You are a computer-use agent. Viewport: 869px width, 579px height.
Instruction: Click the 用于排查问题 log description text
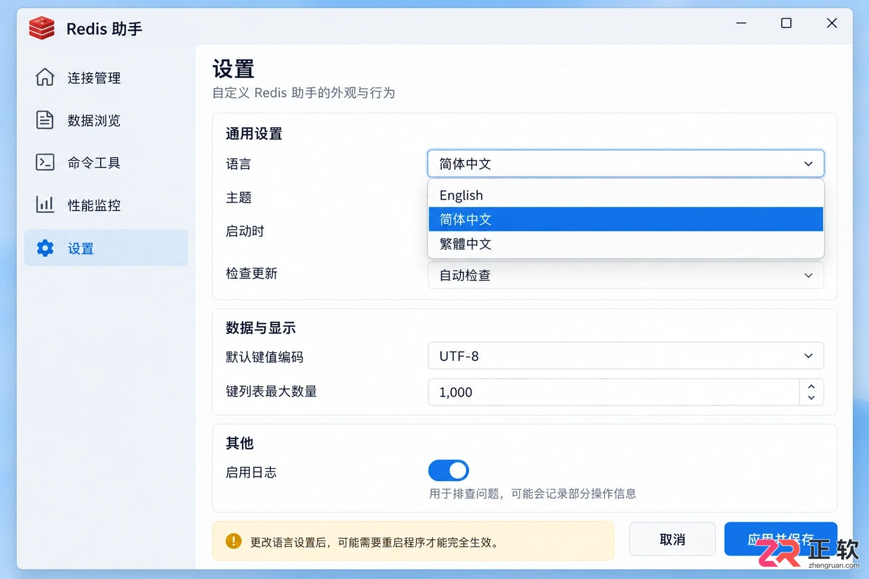(532, 494)
